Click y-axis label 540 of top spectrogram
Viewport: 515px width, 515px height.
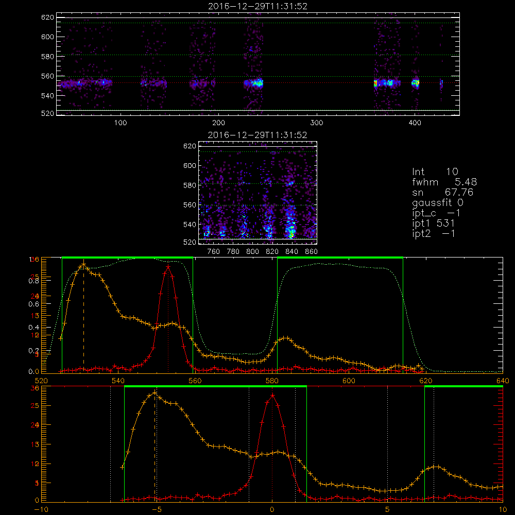[47, 96]
